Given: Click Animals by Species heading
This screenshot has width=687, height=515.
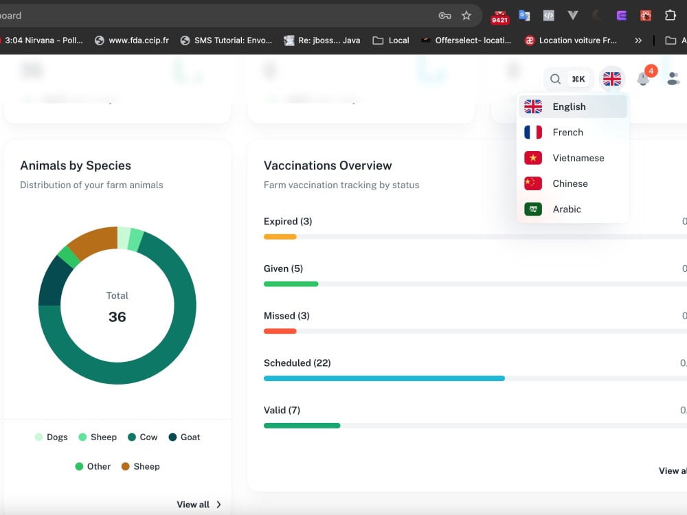Looking at the screenshot, I should coord(76,165).
